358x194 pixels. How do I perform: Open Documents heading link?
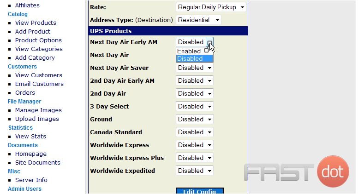(x=23, y=145)
